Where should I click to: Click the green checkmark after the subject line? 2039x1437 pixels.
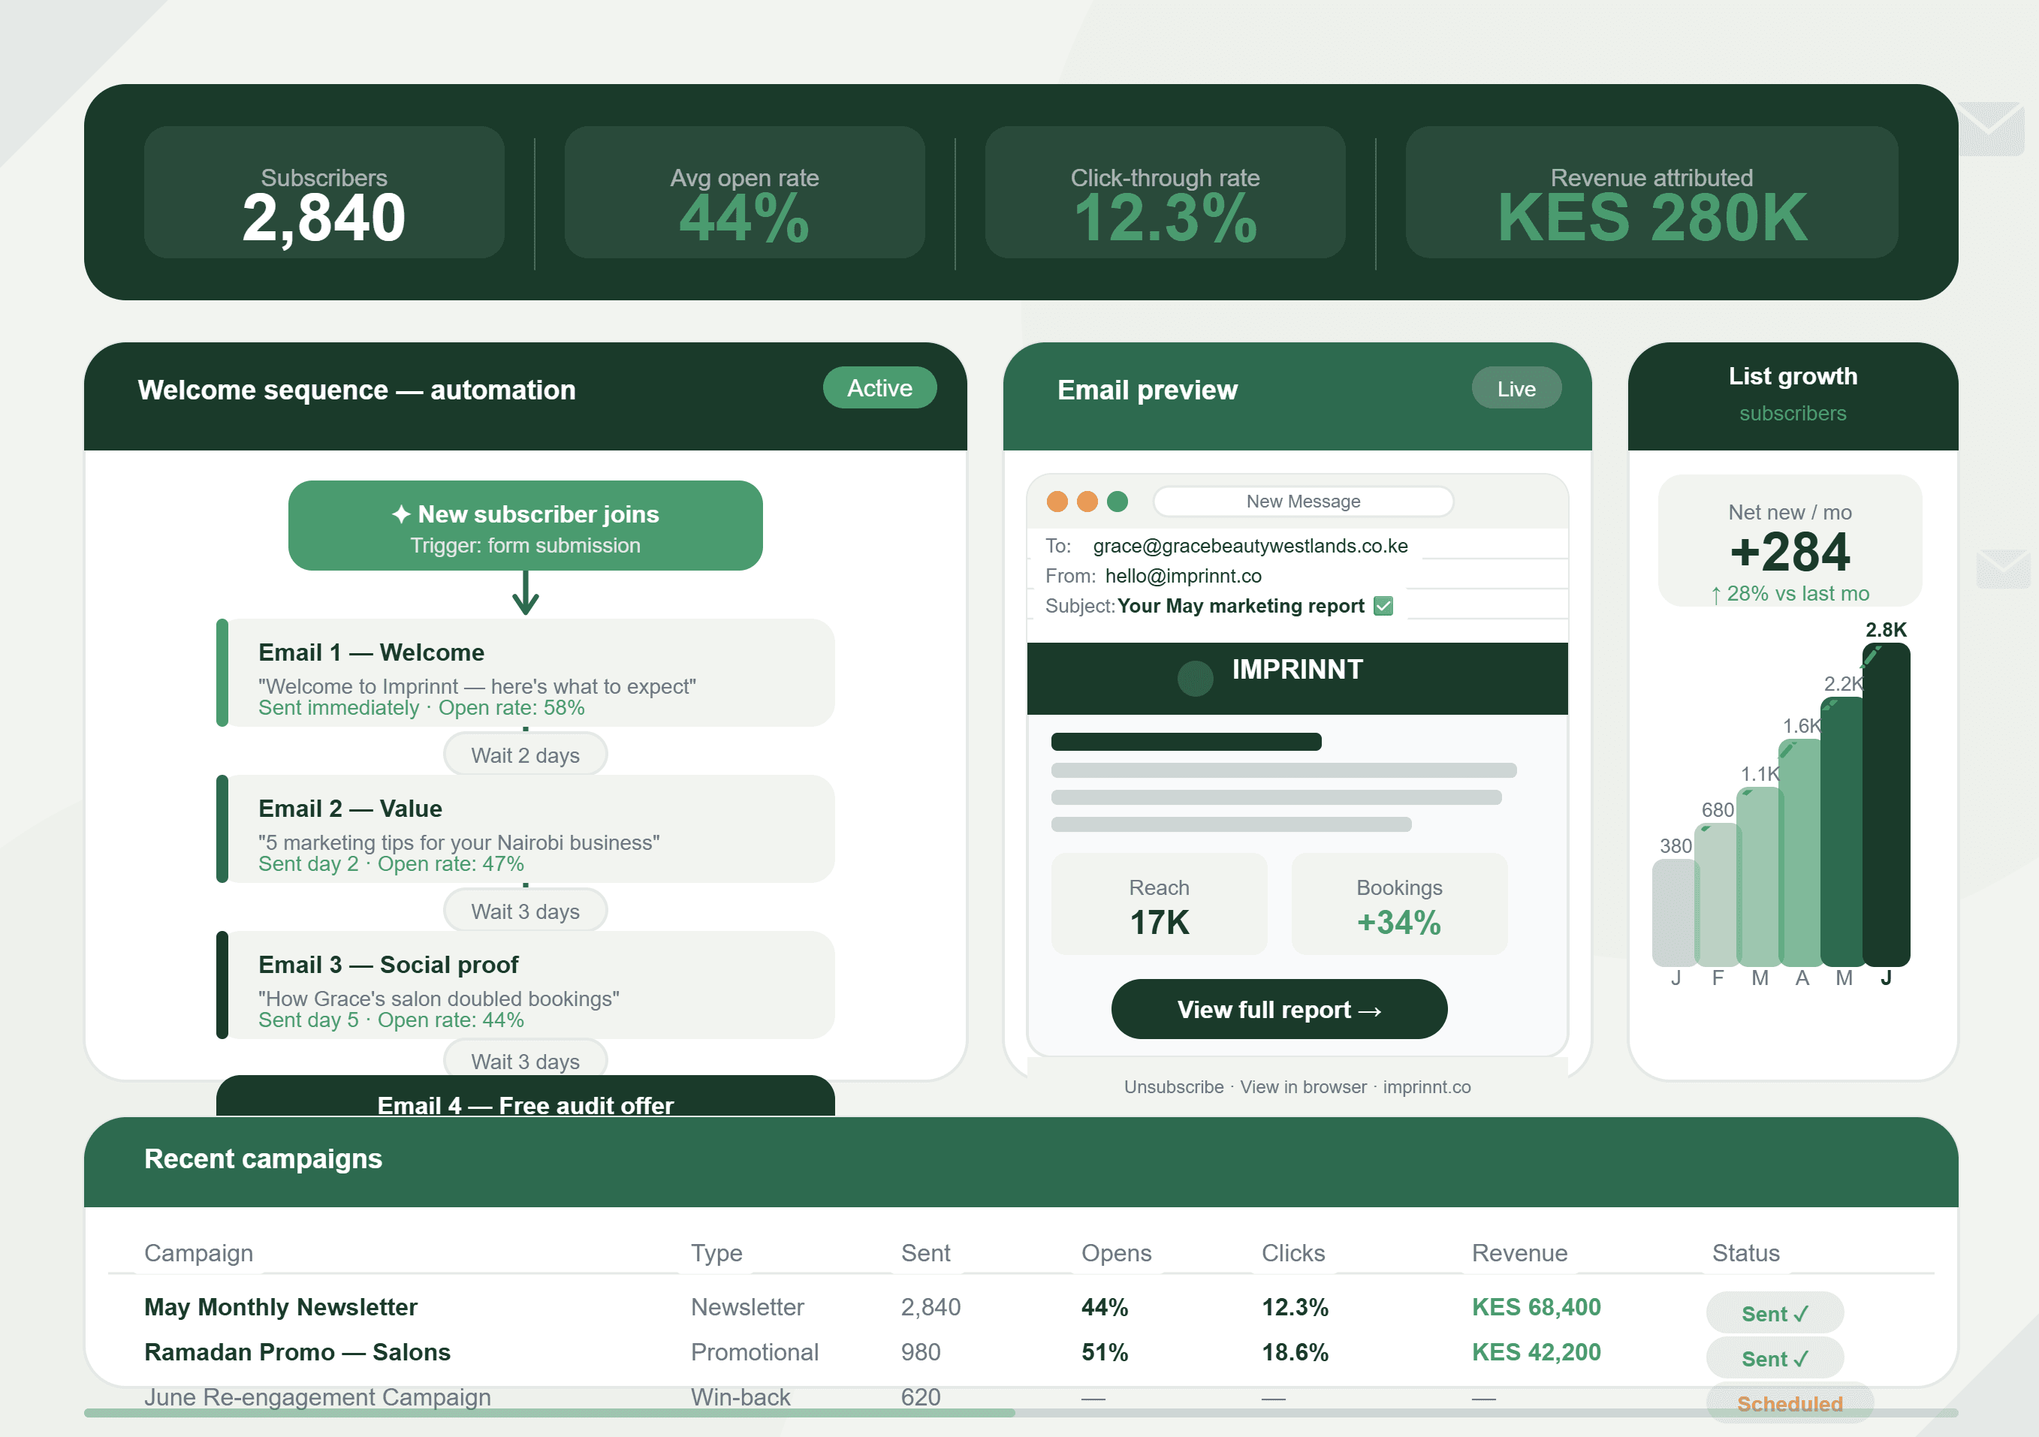coord(1383,606)
